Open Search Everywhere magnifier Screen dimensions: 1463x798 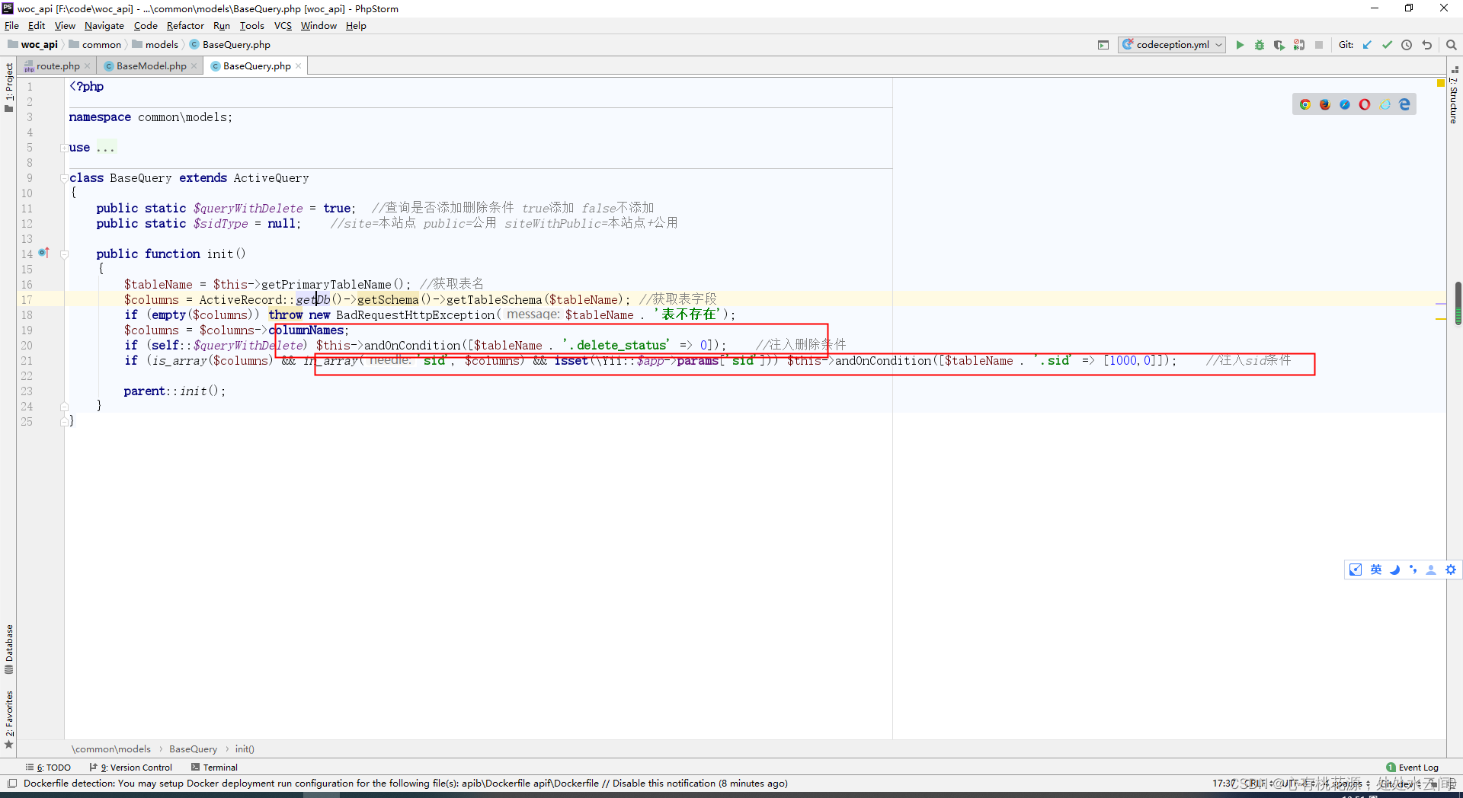pos(1452,45)
